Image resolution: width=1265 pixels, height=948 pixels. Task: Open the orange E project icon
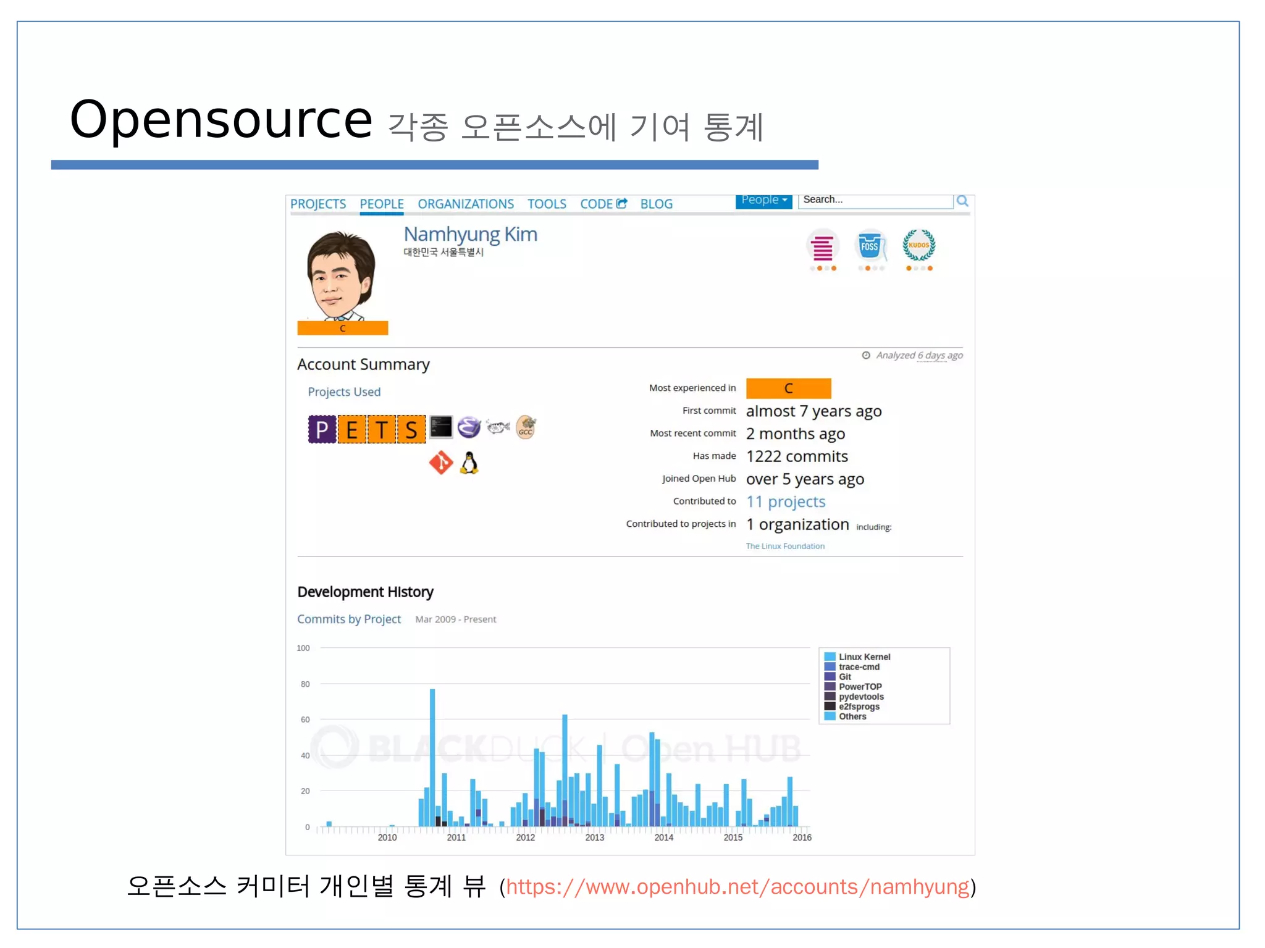point(351,429)
